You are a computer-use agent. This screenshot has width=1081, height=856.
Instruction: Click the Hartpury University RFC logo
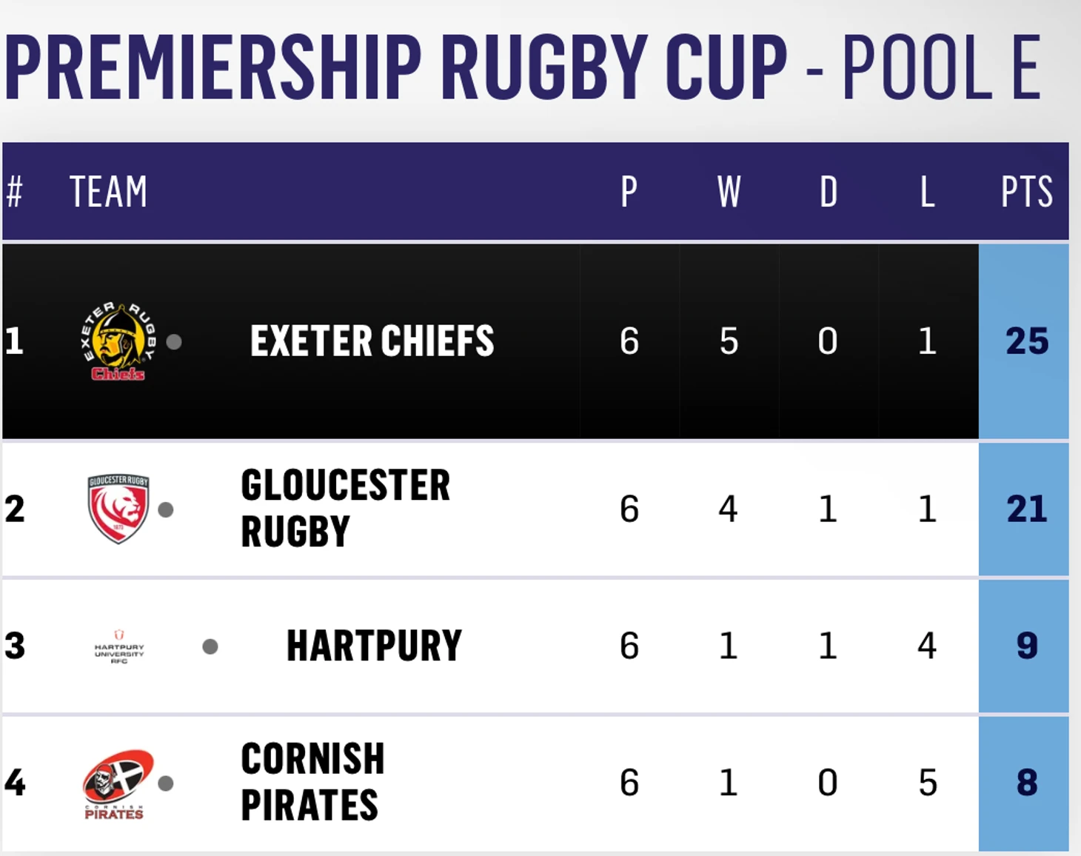click(119, 647)
